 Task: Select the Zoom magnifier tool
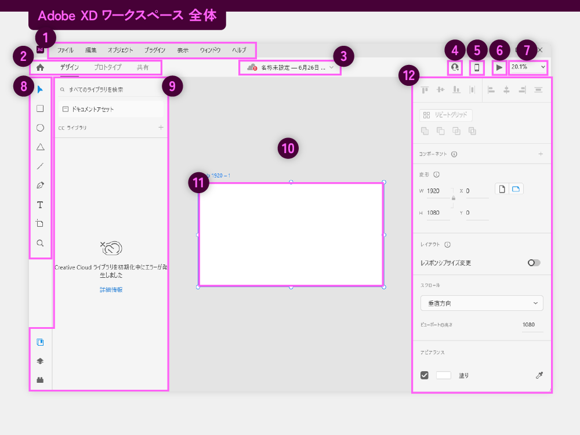coord(41,243)
